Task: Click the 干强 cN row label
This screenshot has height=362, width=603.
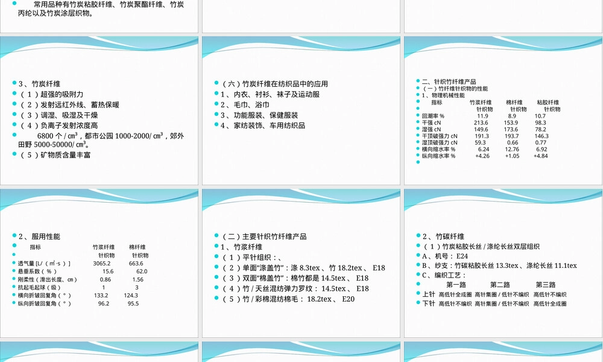Action: click(432, 122)
